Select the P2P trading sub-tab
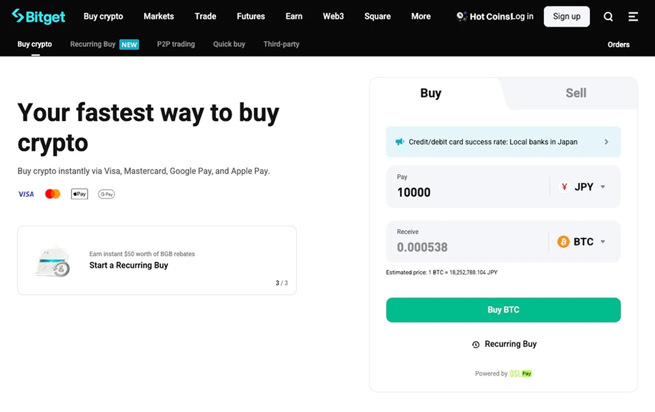 click(176, 44)
